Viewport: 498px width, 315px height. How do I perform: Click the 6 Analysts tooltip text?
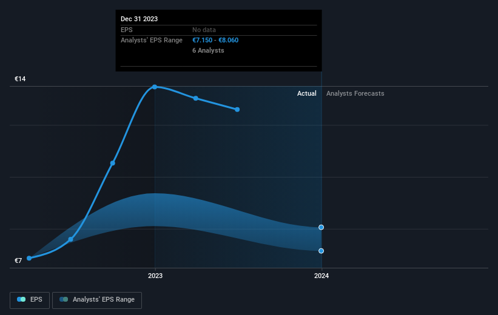[x=208, y=50]
